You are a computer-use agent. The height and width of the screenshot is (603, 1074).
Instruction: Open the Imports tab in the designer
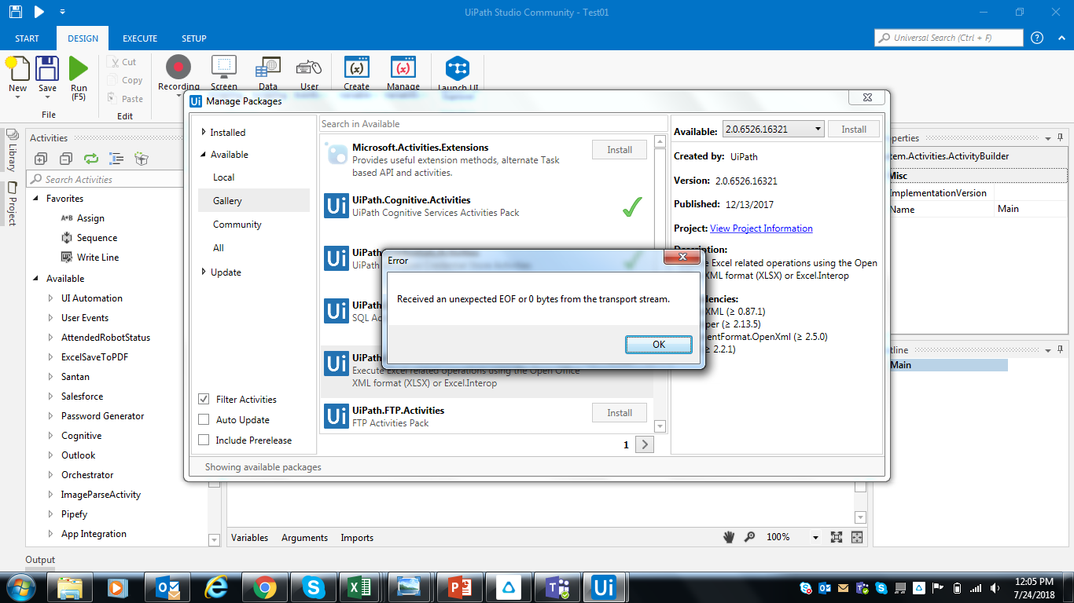357,538
